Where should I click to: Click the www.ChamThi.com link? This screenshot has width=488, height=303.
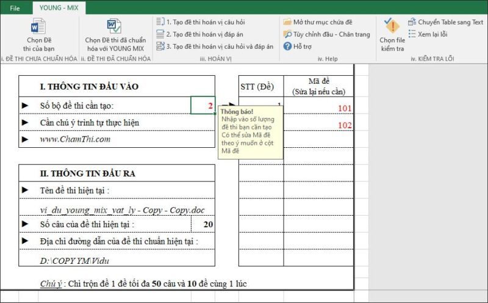(x=74, y=139)
